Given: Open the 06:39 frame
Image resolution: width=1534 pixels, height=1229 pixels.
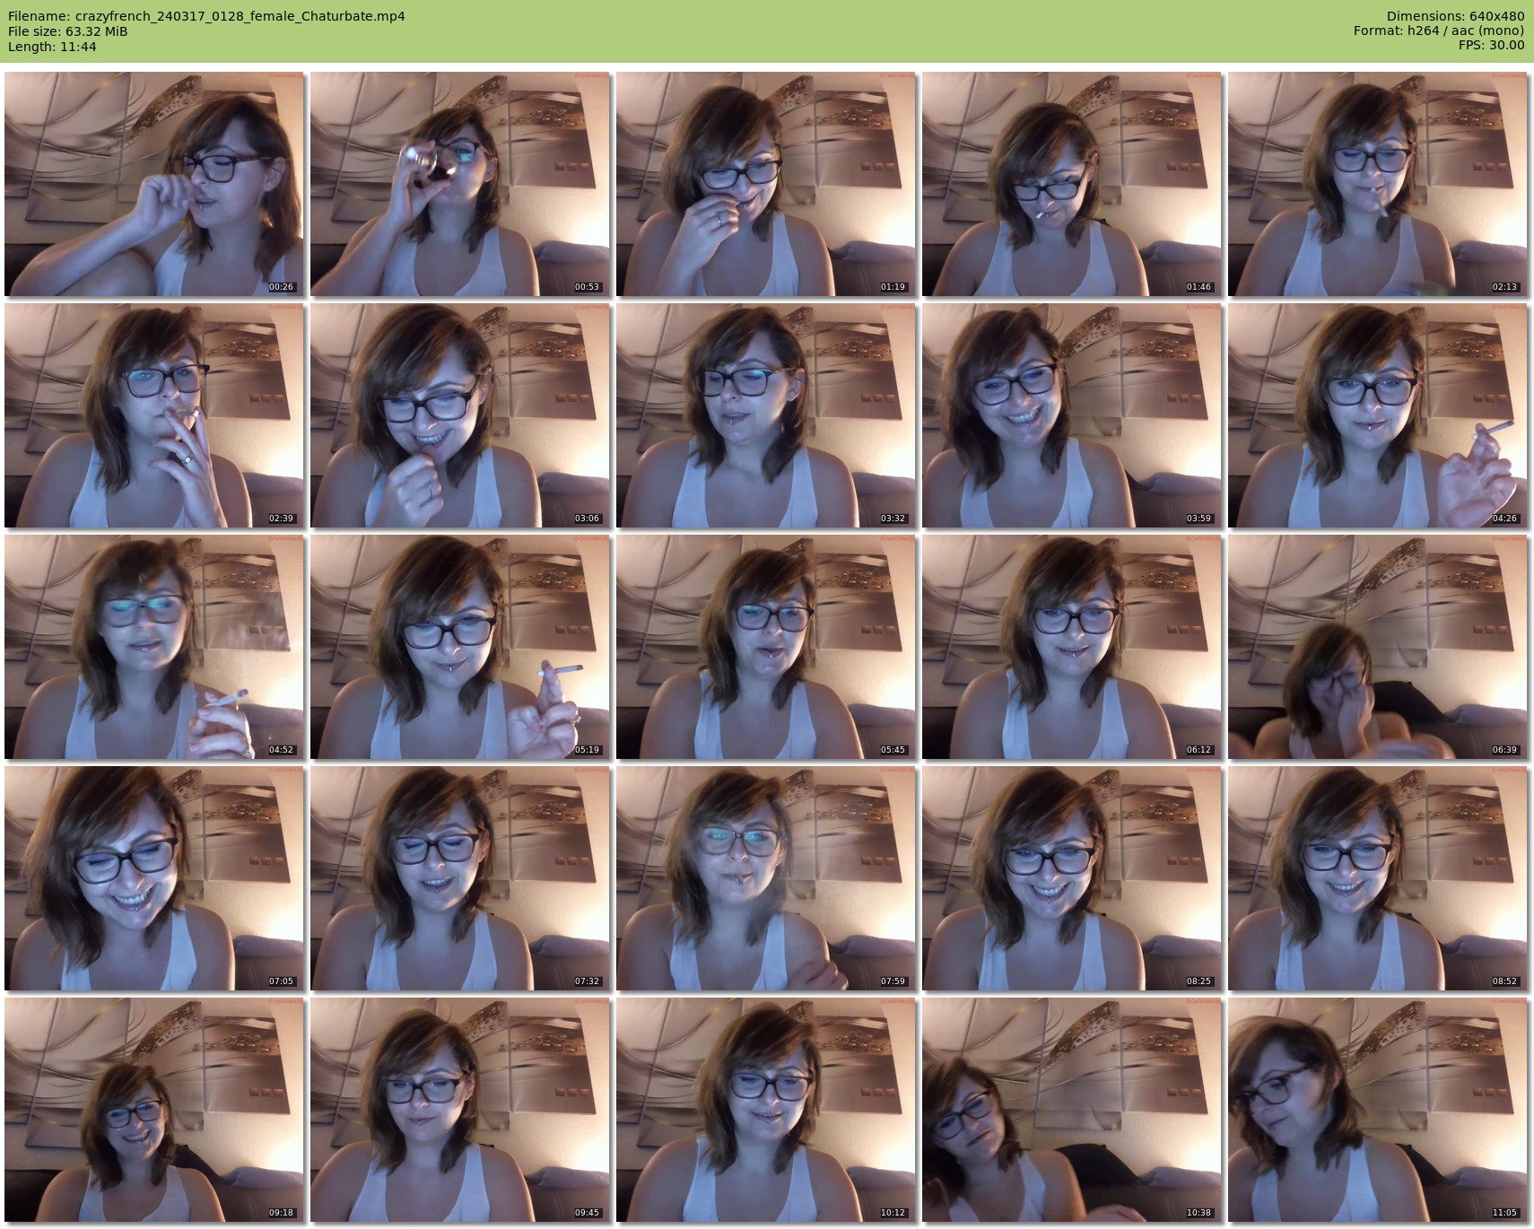Looking at the screenshot, I should click(1377, 647).
